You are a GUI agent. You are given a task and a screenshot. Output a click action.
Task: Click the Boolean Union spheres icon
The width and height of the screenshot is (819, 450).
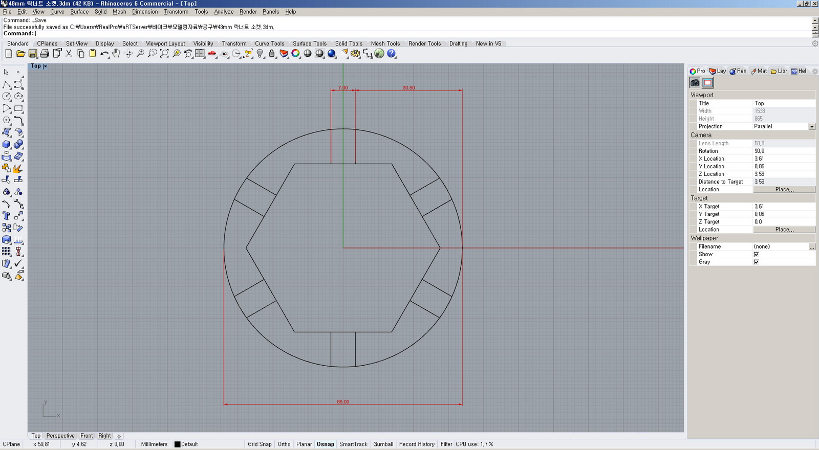tap(18, 144)
